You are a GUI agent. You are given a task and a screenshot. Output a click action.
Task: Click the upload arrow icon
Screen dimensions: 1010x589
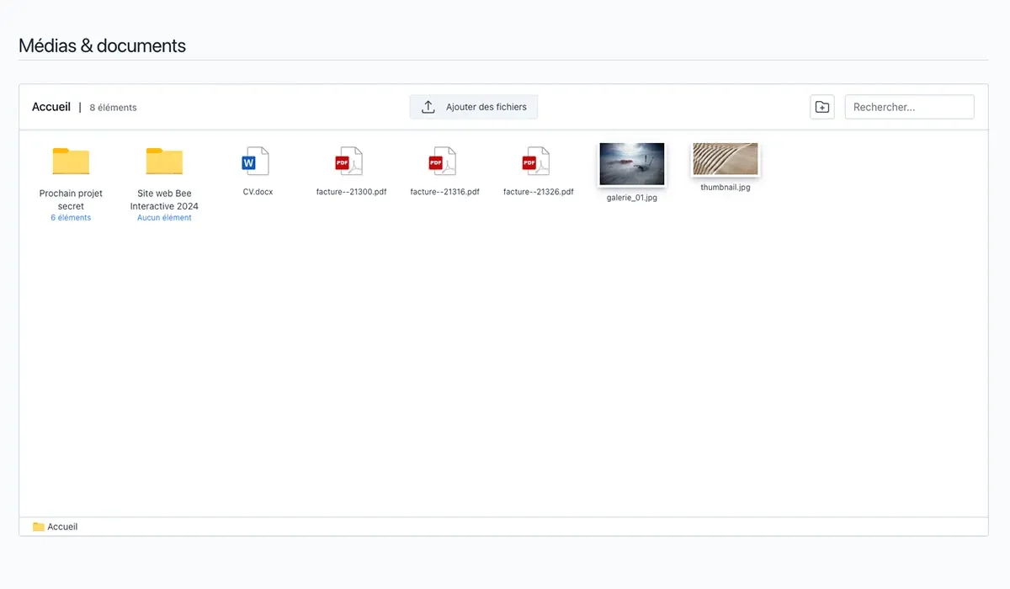[x=428, y=107]
